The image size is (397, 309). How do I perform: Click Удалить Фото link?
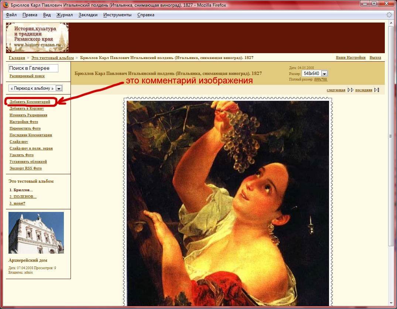21,155
